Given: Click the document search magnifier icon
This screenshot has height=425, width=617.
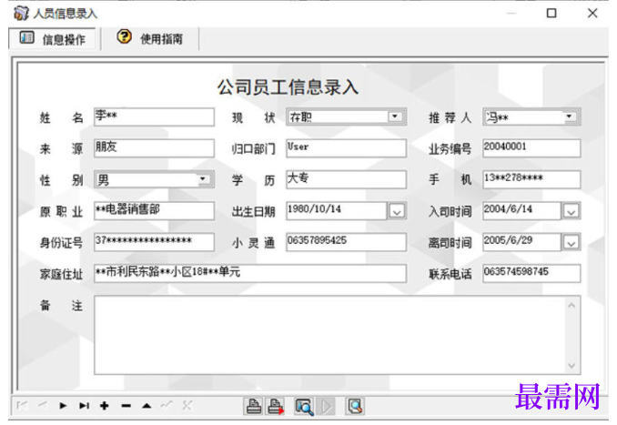Looking at the screenshot, I should click(x=355, y=406).
